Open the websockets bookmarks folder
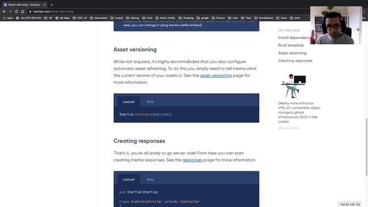The image size is (368, 207). pyautogui.click(x=98, y=18)
